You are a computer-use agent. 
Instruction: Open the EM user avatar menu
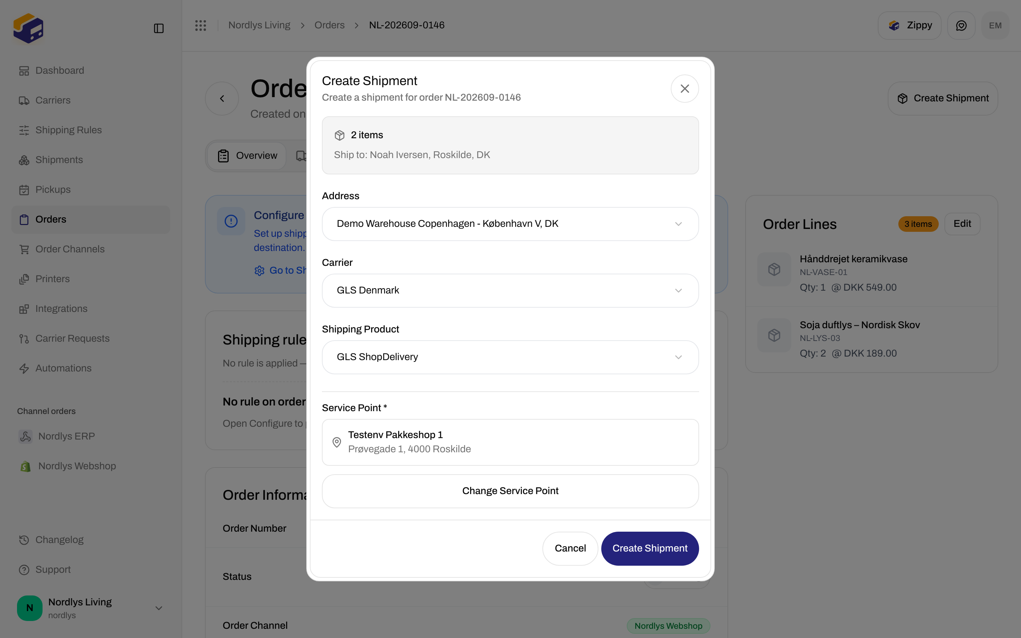[x=995, y=25]
